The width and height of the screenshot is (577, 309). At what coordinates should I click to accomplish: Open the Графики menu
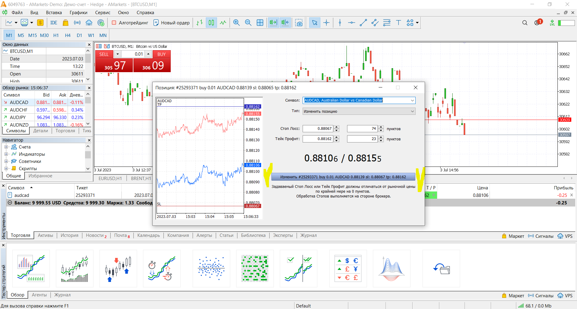(x=78, y=13)
